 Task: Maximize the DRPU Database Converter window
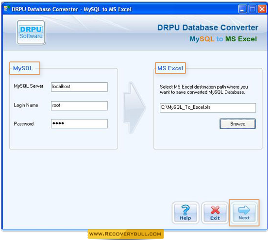point(252,9)
